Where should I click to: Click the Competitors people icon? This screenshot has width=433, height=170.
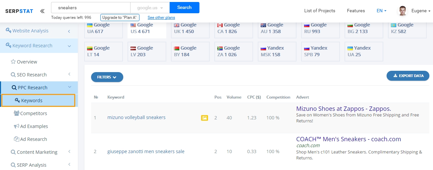pos(17,113)
